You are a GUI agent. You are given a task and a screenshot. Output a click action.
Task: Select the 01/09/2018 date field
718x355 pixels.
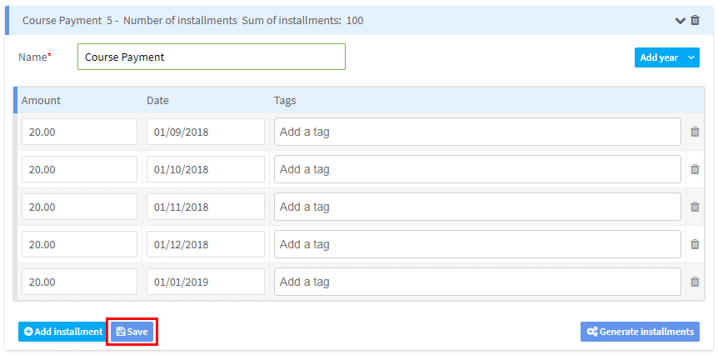click(205, 132)
